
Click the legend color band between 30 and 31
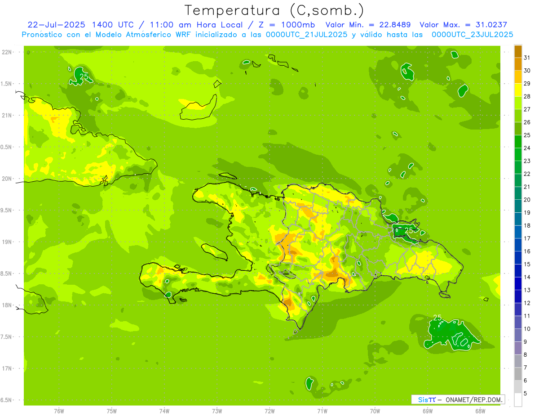point(518,64)
